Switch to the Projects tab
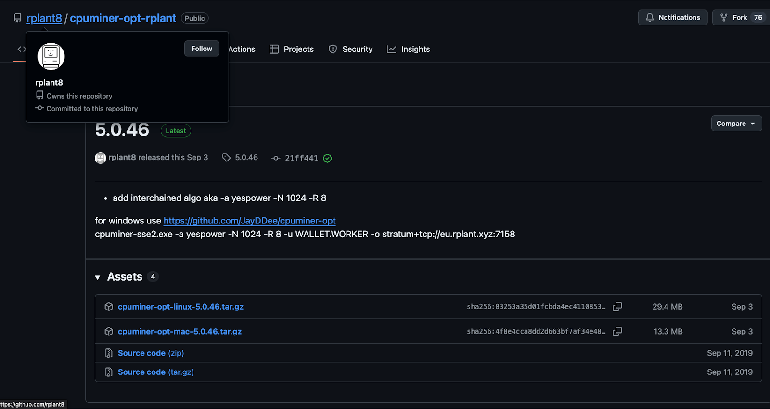 (292, 49)
